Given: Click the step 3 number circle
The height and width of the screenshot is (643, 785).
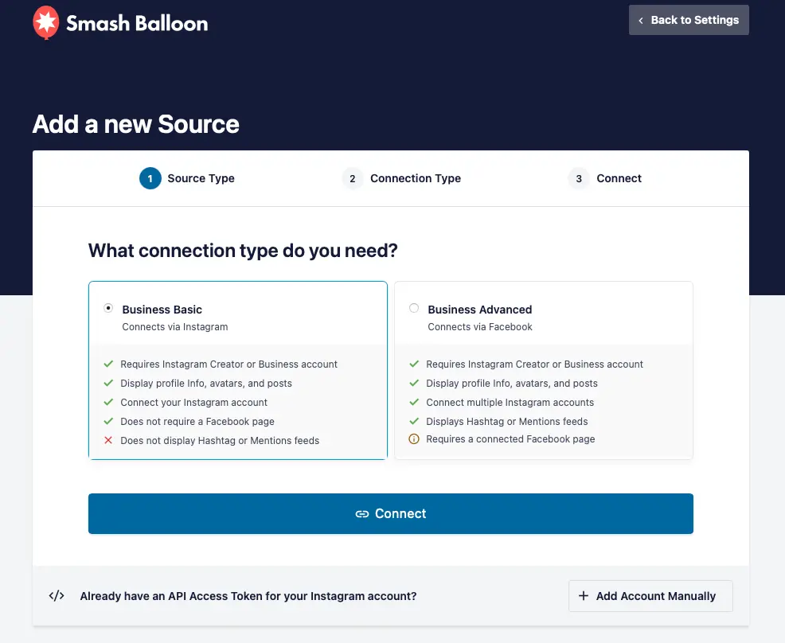Looking at the screenshot, I should pyautogui.click(x=579, y=178).
